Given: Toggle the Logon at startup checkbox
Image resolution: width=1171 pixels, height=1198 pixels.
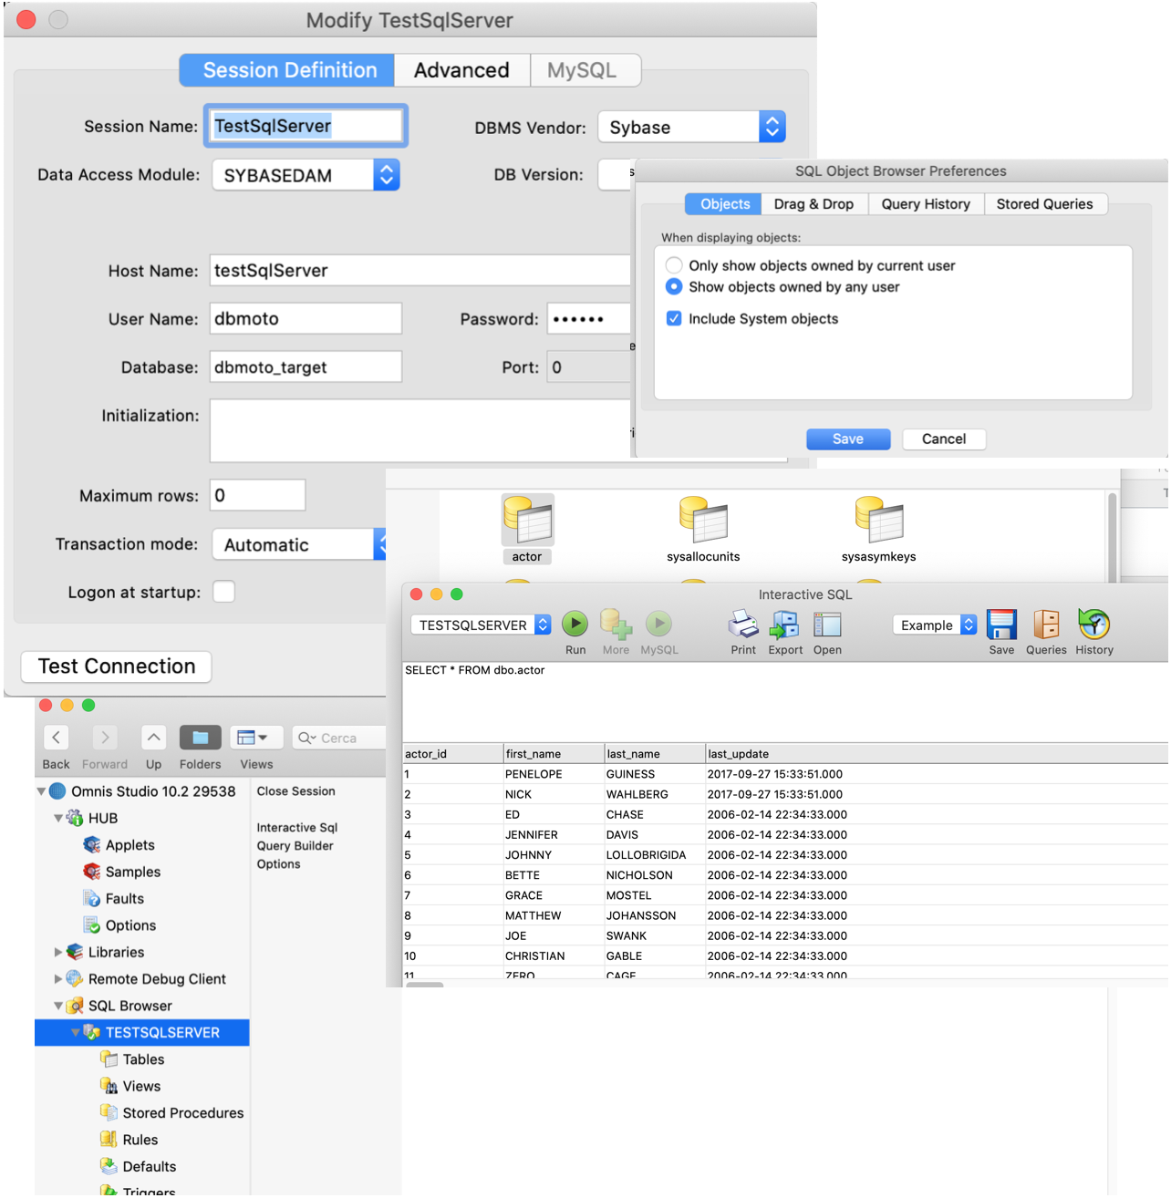Looking at the screenshot, I should point(223,592).
